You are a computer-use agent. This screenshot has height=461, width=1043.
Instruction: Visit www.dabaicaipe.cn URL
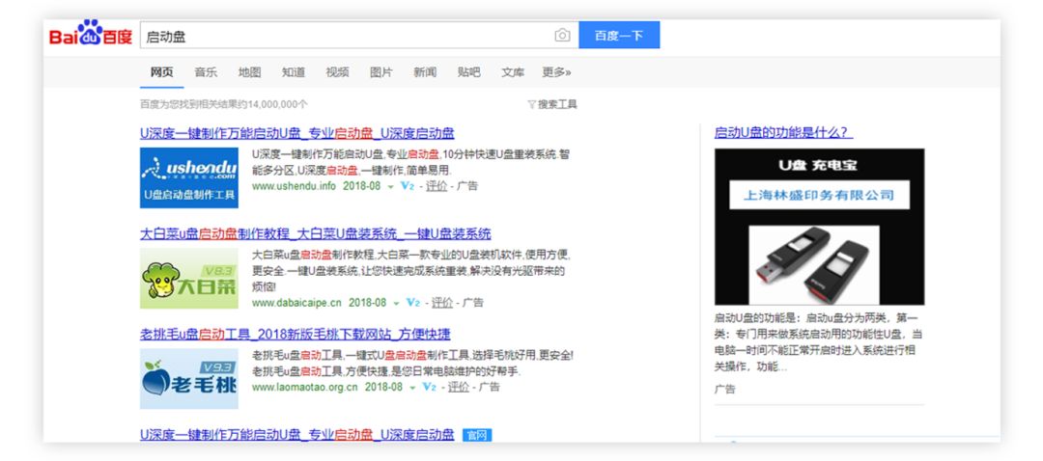pyautogui.click(x=296, y=303)
